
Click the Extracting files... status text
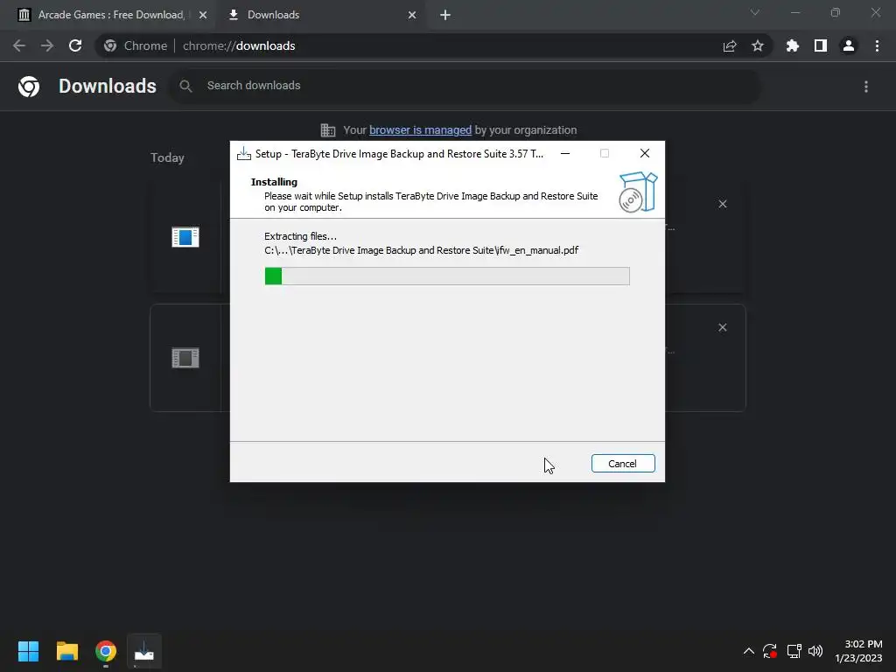301,236
